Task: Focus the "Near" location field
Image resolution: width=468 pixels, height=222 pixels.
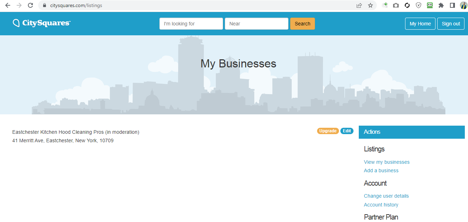Action: point(257,24)
